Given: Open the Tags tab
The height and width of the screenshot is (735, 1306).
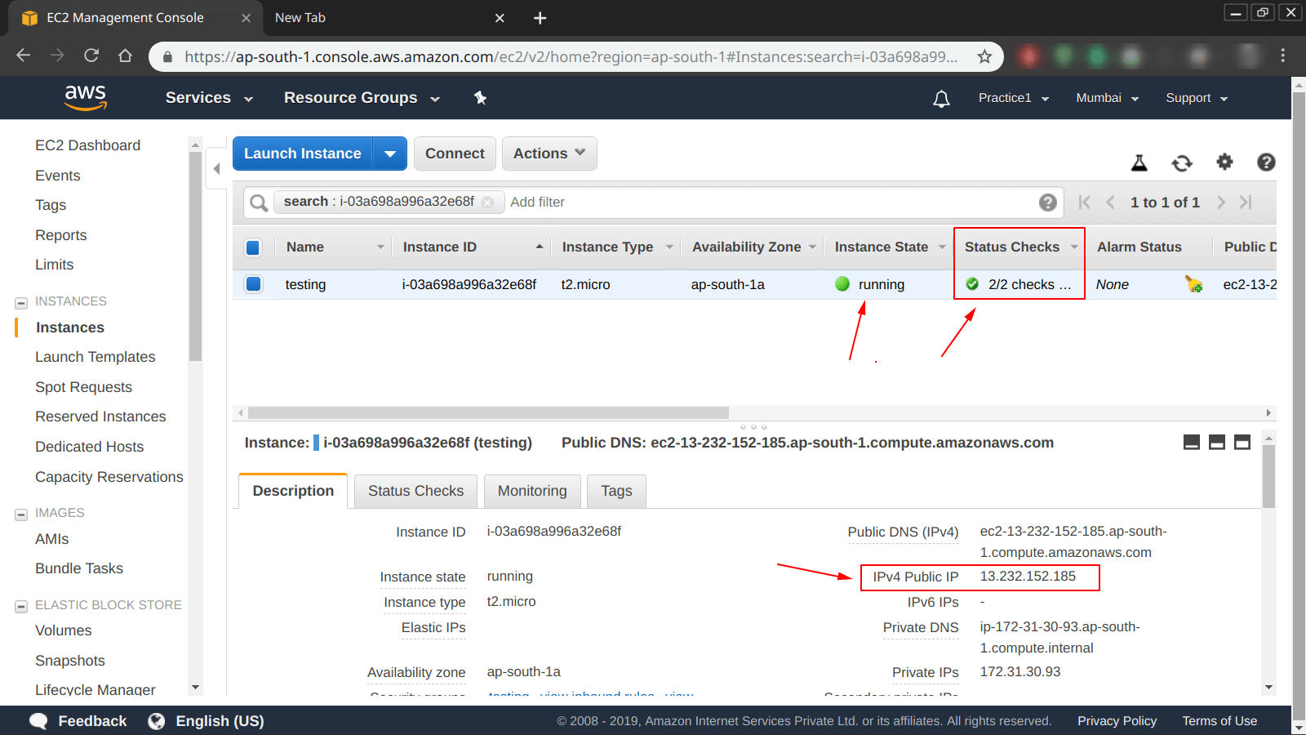Looking at the screenshot, I should tap(616, 491).
